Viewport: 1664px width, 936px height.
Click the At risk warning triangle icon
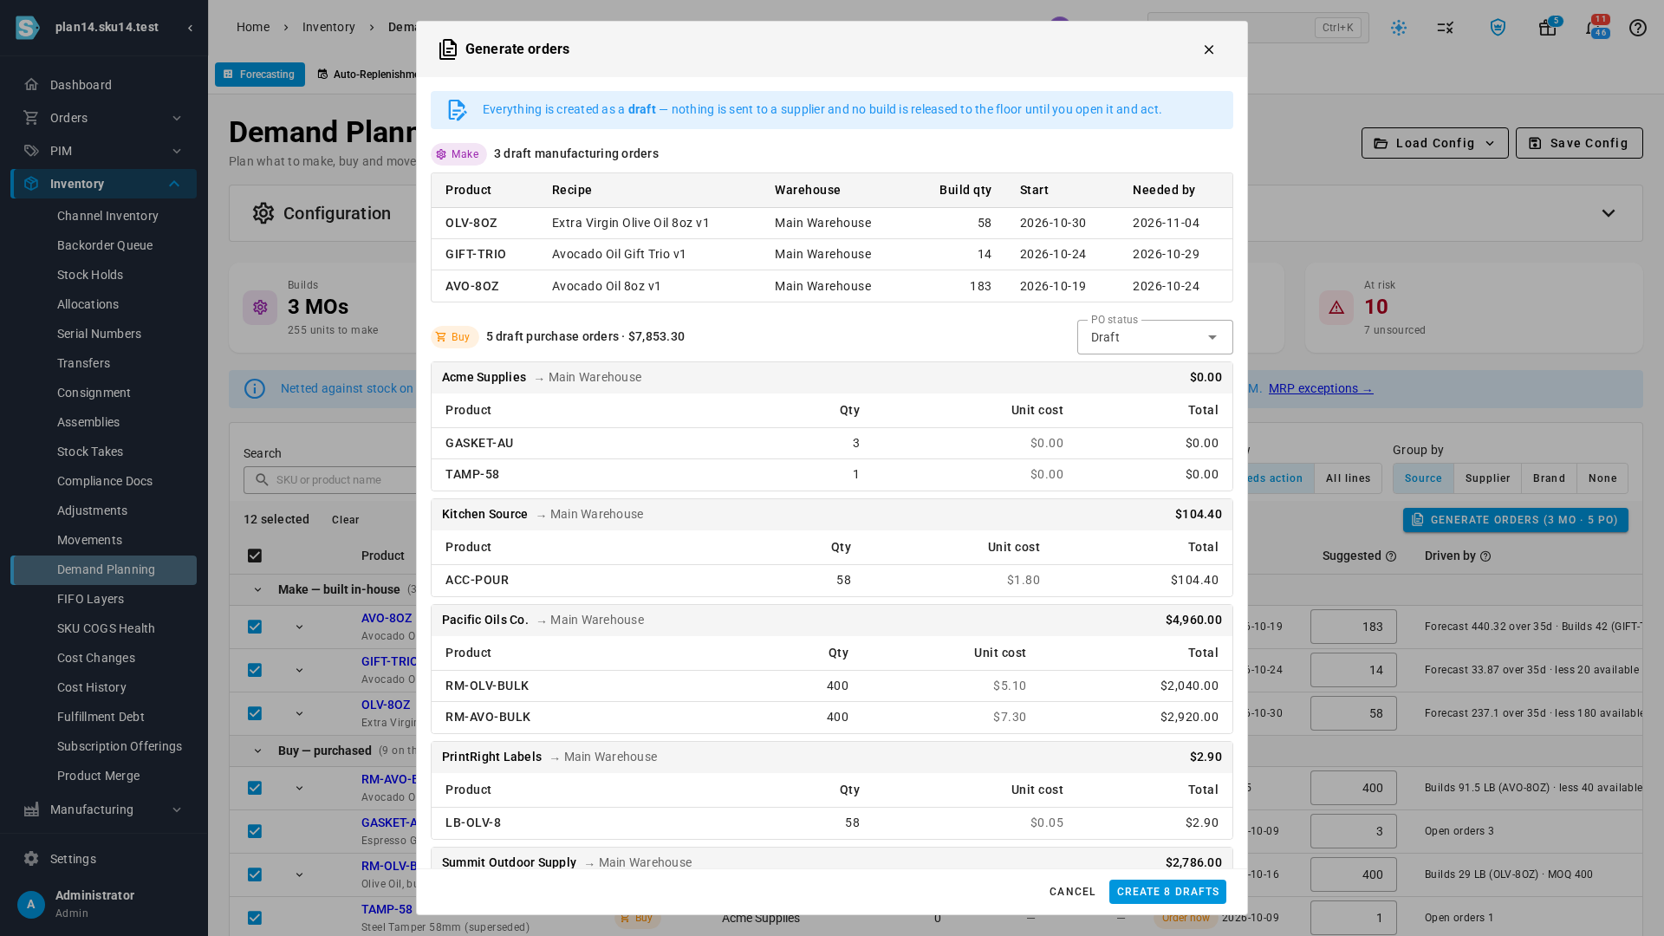click(1336, 308)
